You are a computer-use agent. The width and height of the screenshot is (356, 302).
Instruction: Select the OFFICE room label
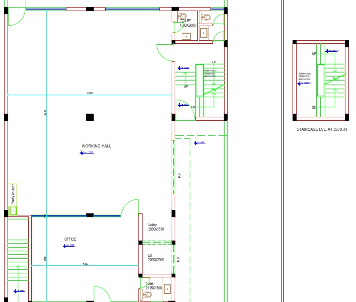point(70,239)
